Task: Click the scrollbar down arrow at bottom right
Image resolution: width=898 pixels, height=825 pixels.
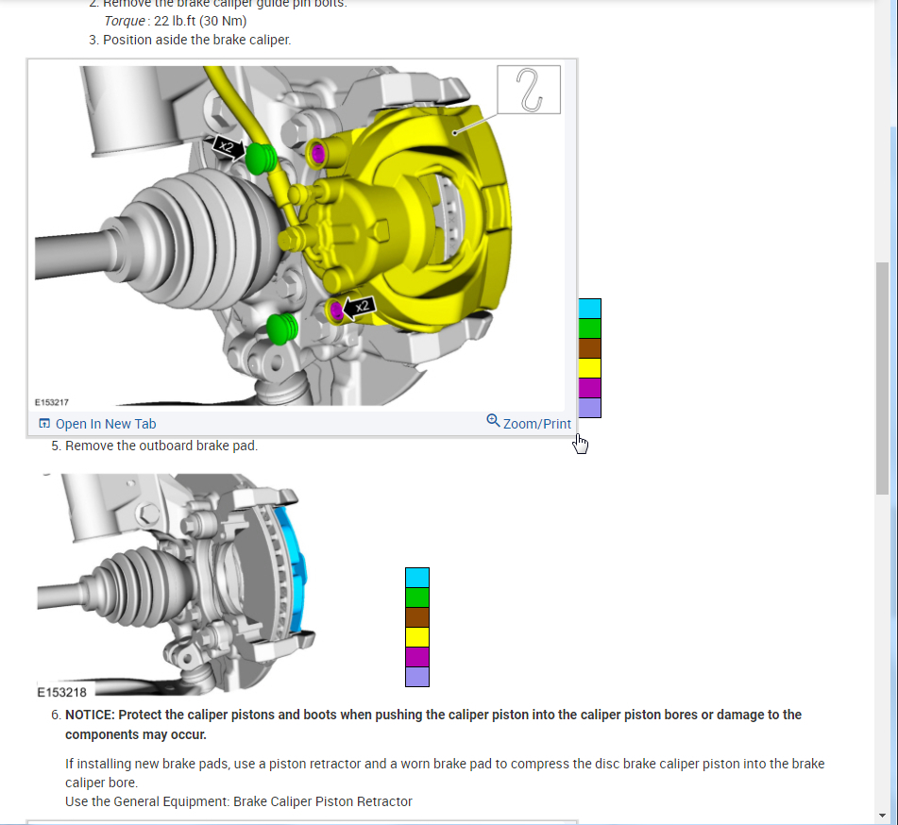Action: pyautogui.click(x=881, y=816)
